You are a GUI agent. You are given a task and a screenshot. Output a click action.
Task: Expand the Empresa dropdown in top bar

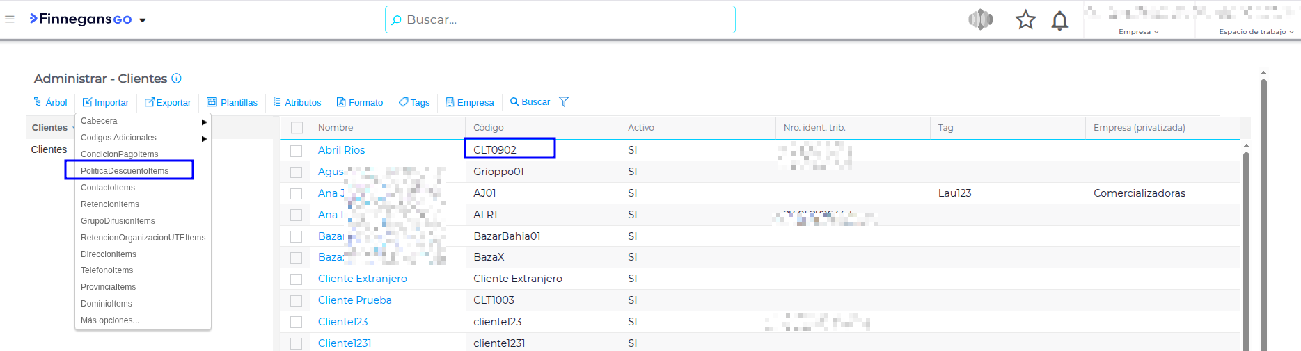click(1139, 32)
